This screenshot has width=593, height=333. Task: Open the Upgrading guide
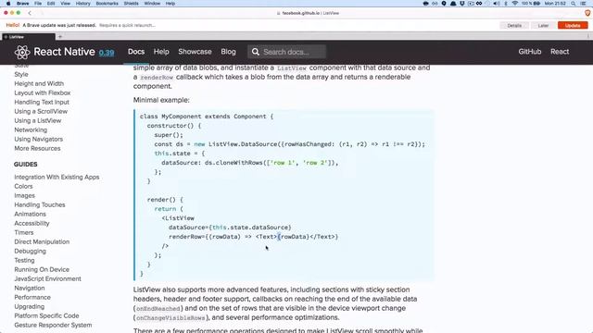coord(29,306)
